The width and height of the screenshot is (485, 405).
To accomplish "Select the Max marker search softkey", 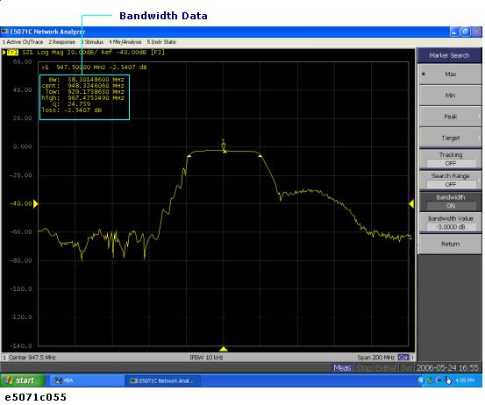I will [451, 74].
